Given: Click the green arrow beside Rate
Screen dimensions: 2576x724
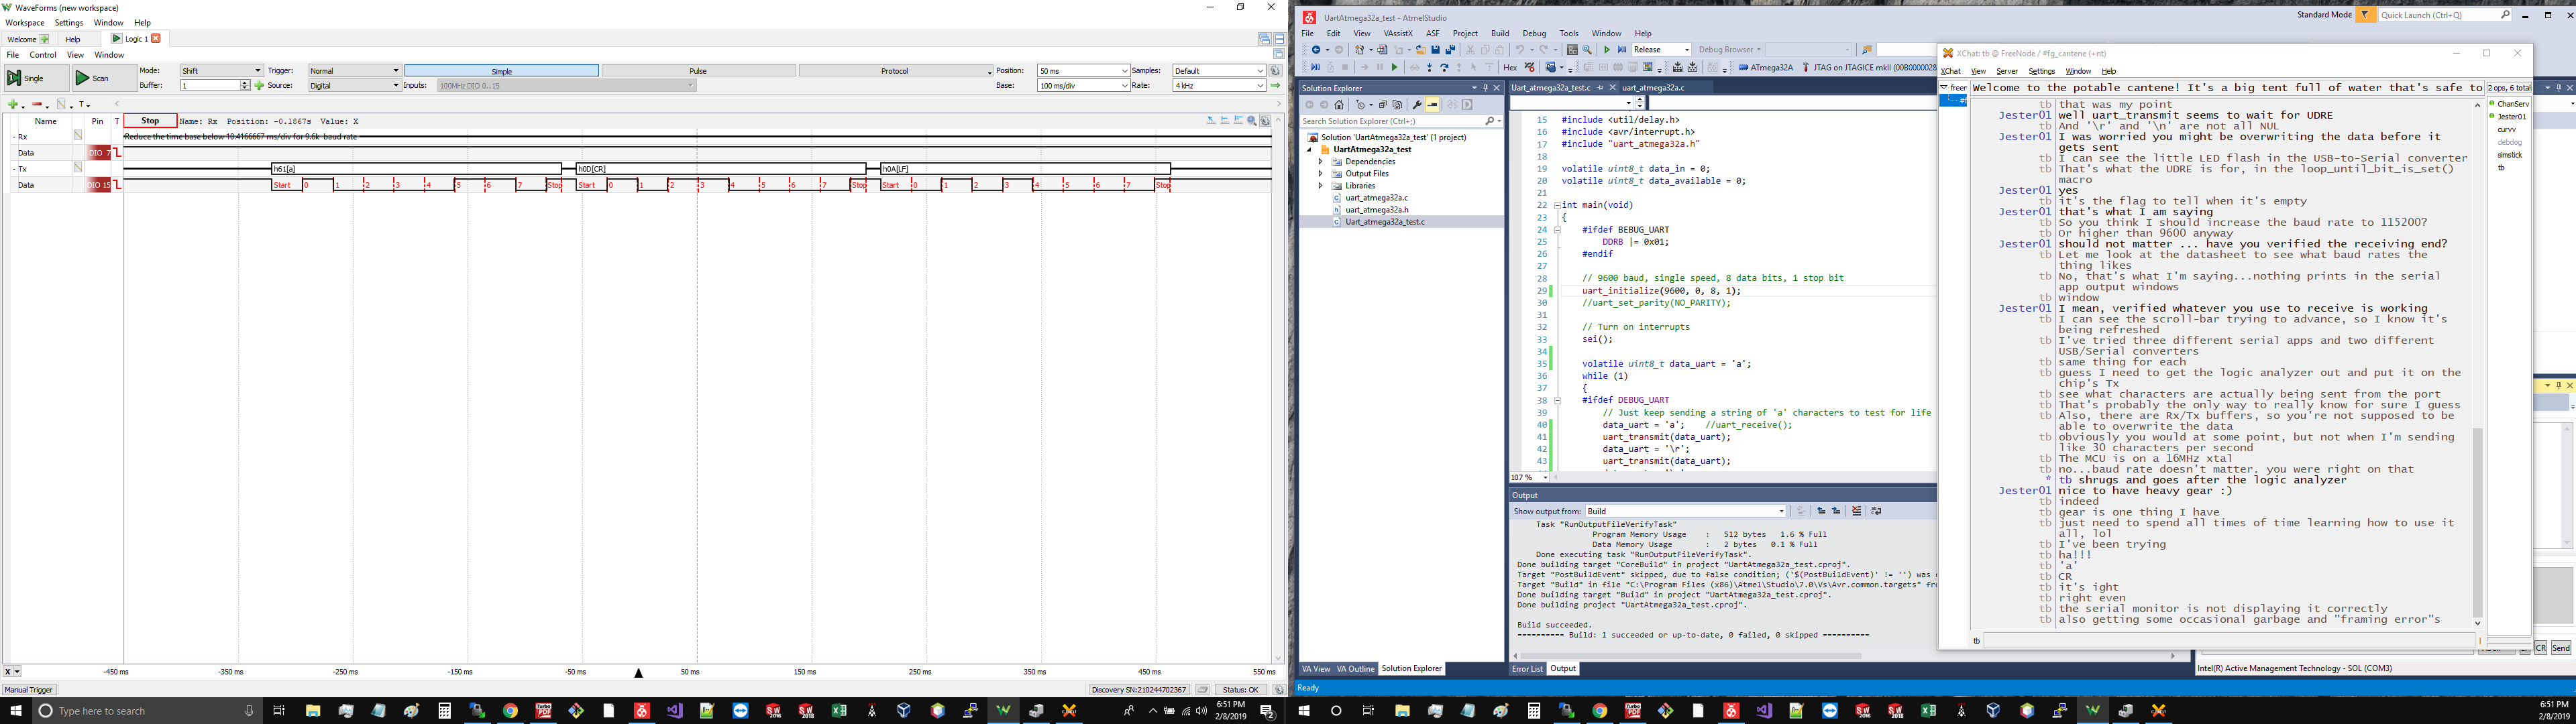Looking at the screenshot, I should pos(1276,86).
